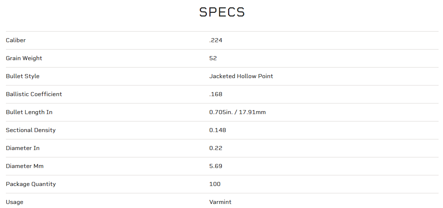Select the 0.22 diameter value
Viewport: 443px width, 208px height.
point(216,148)
